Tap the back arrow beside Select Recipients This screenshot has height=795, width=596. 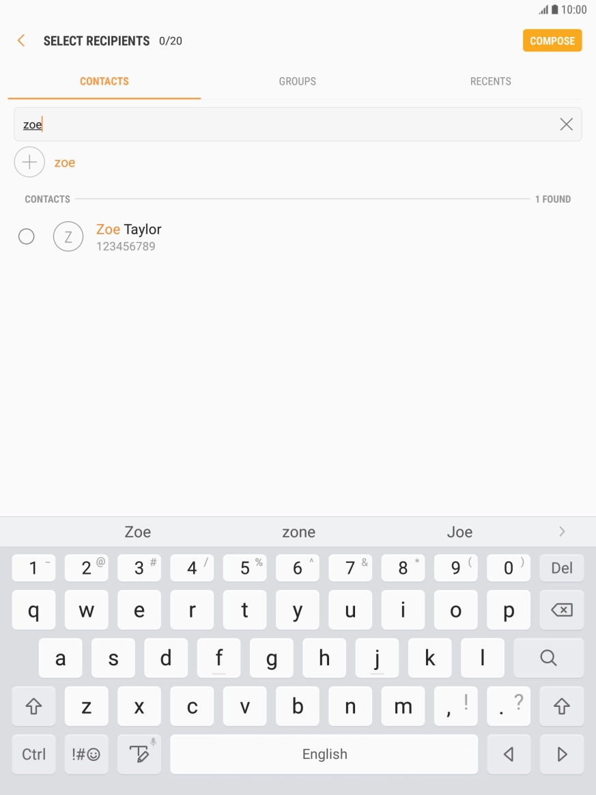(x=21, y=40)
